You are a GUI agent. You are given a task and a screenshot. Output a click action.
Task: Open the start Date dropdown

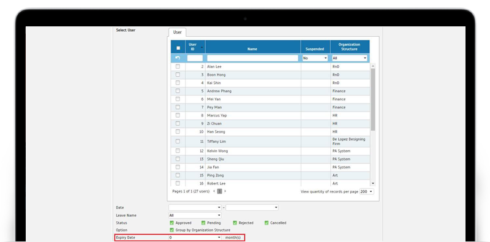[195, 207]
